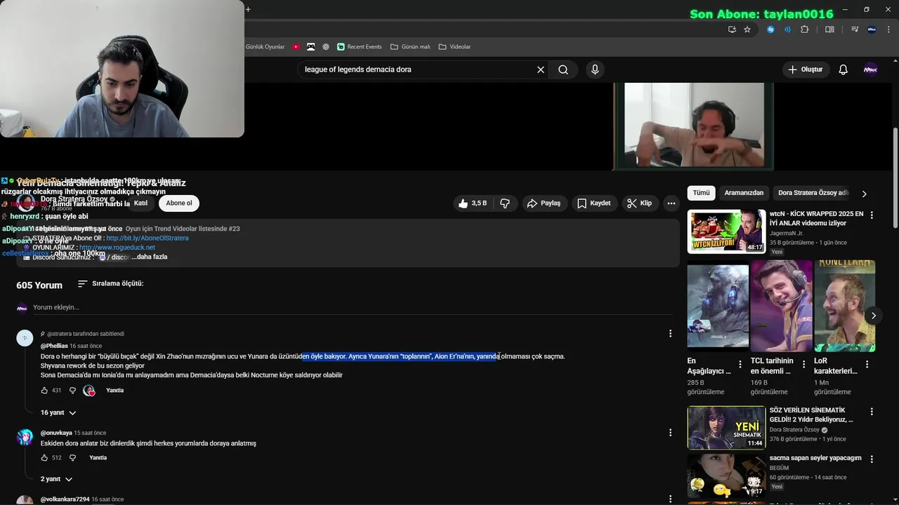The image size is (899, 505).
Task: Open SÖZ VERİLEN SİNEMATİK video thumbnail
Action: tap(726, 427)
